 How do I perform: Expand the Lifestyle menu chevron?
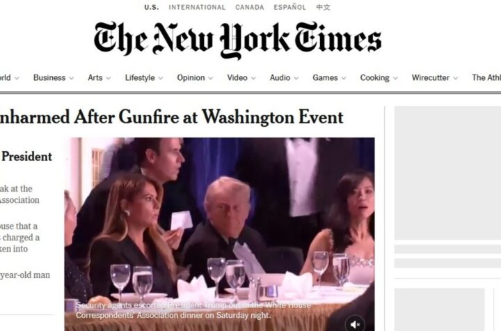(161, 78)
